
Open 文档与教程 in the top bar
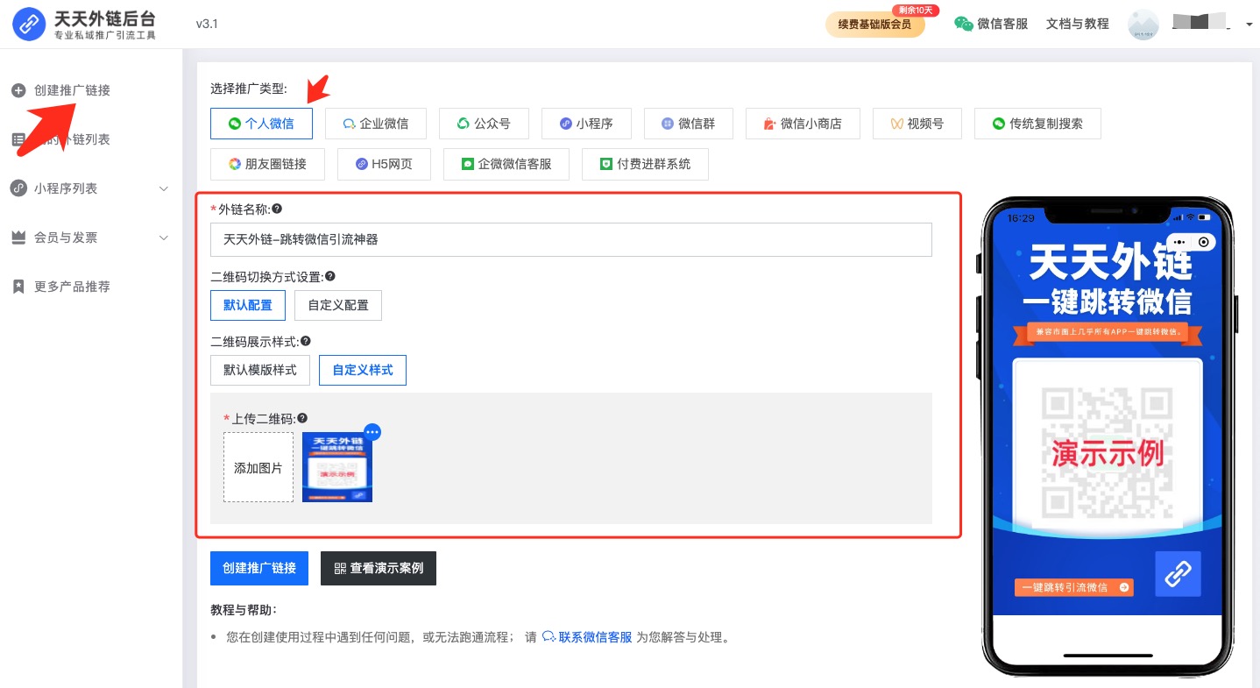coord(1076,24)
